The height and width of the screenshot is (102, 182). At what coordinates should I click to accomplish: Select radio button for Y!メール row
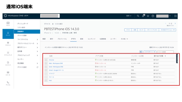coord(46,77)
